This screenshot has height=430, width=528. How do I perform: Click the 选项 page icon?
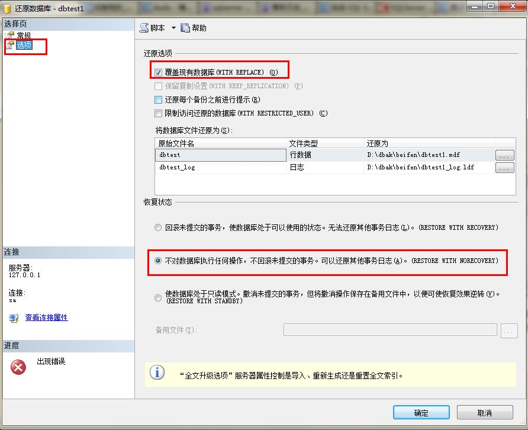coord(11,45)
